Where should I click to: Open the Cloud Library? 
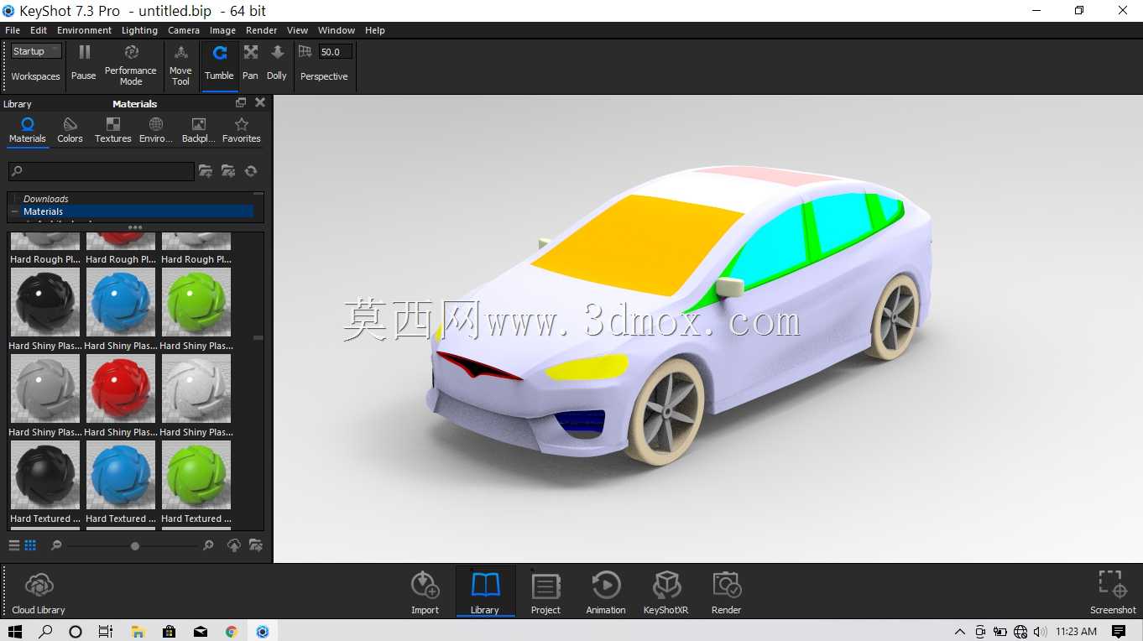39,592
